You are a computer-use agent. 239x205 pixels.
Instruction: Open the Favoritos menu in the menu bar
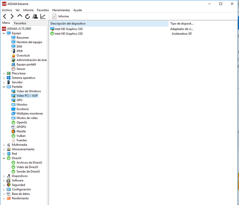pyautogui.click(x=43, y=10)
